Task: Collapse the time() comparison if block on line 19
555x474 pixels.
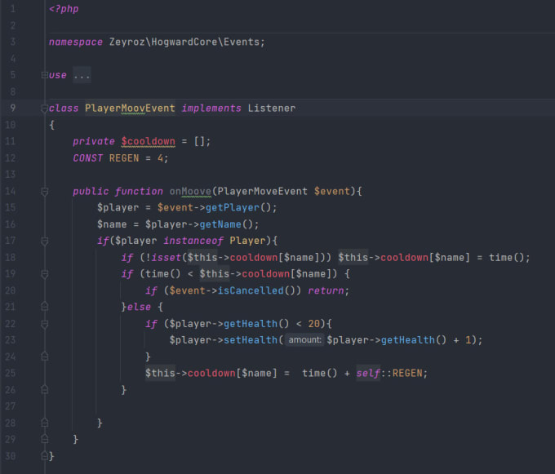Action: point(45,274)
